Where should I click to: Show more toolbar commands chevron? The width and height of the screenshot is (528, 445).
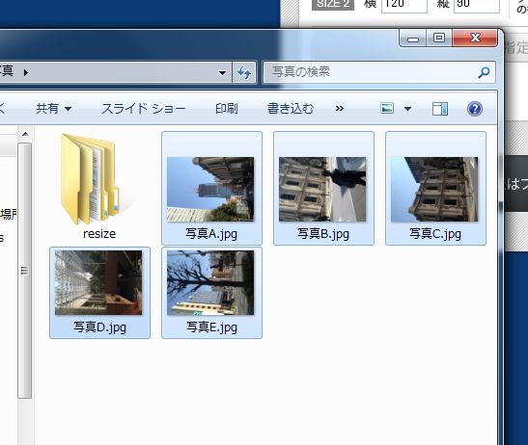[x=340, y=109]
